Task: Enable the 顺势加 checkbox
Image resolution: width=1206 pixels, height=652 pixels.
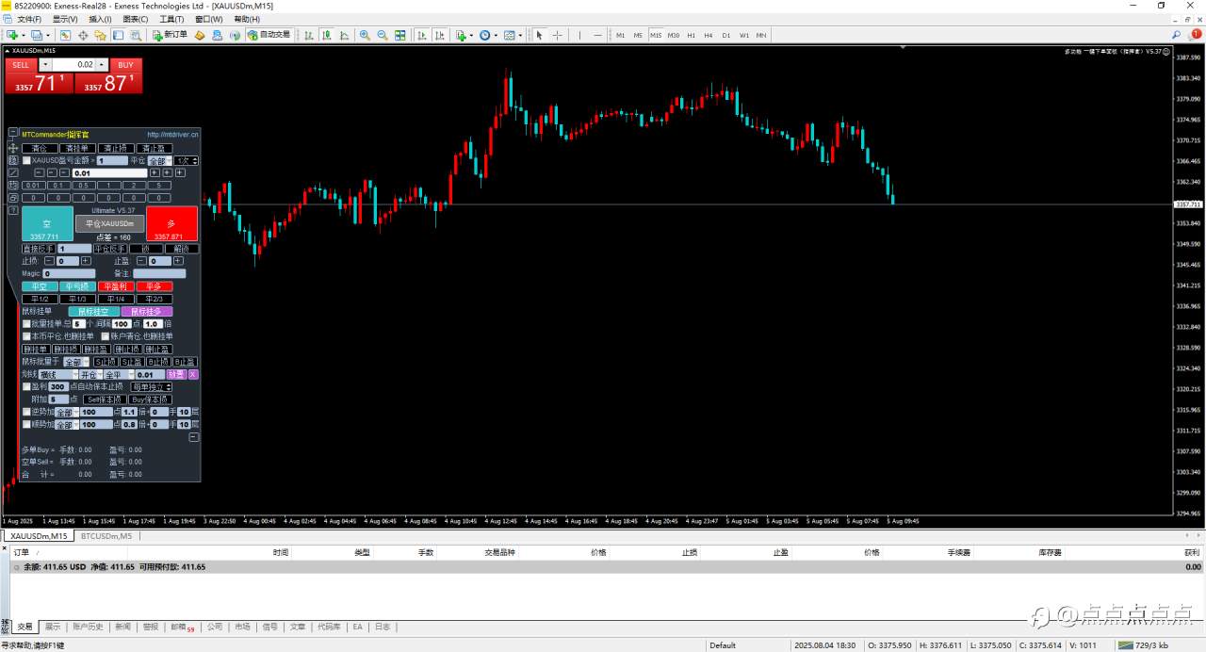Action: pos(26,424)
